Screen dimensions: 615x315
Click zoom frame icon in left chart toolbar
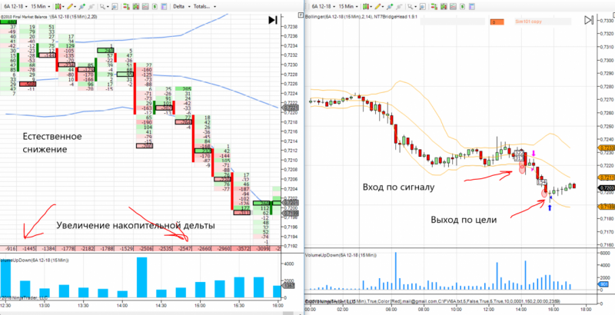point(115,7)
